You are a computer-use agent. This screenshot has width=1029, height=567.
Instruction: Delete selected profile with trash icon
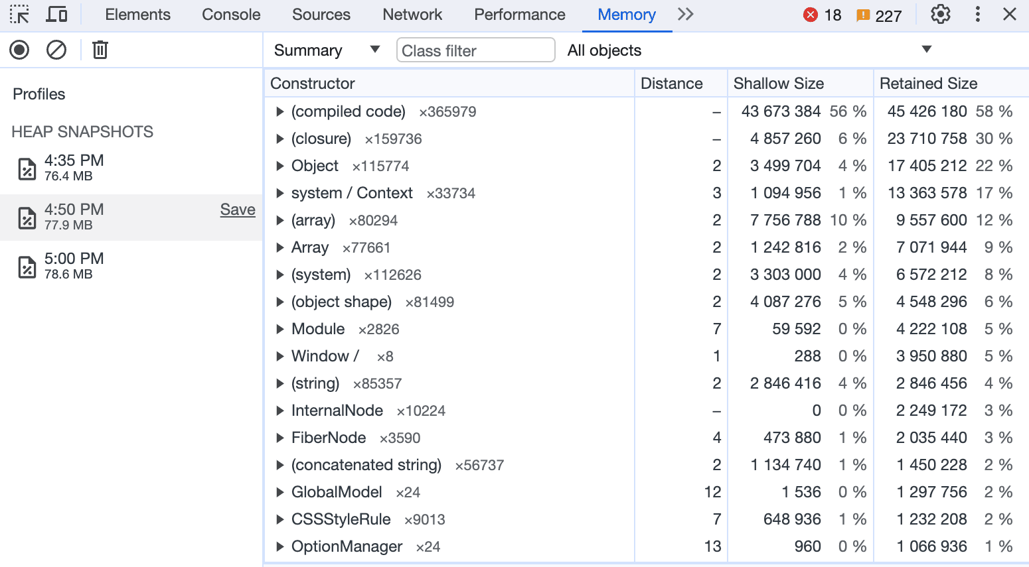100,50
